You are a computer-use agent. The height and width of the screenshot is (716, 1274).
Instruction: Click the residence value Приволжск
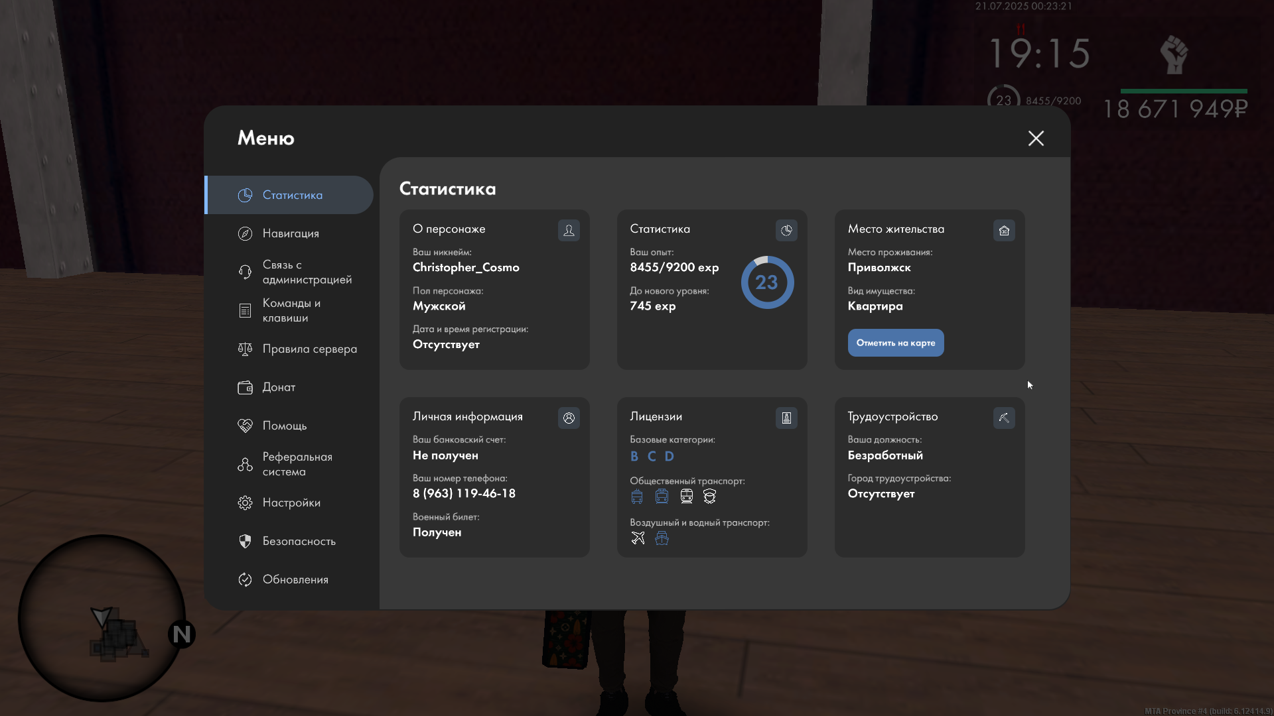879,267
